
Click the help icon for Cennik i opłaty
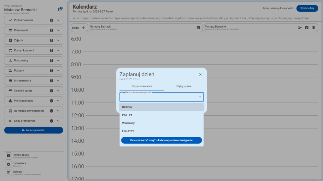click(x=51, y=91)
